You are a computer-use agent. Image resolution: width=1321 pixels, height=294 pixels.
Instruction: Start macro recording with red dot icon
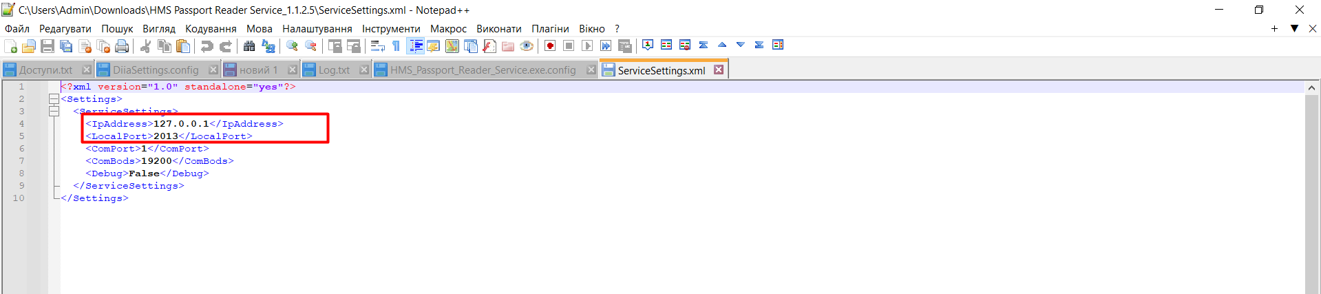[x=550, y=46]
